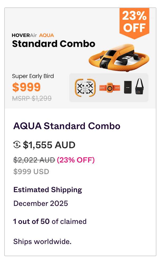Click the $999 USD gray text
Screen dimensions: 163x262
tap(31, 171)
